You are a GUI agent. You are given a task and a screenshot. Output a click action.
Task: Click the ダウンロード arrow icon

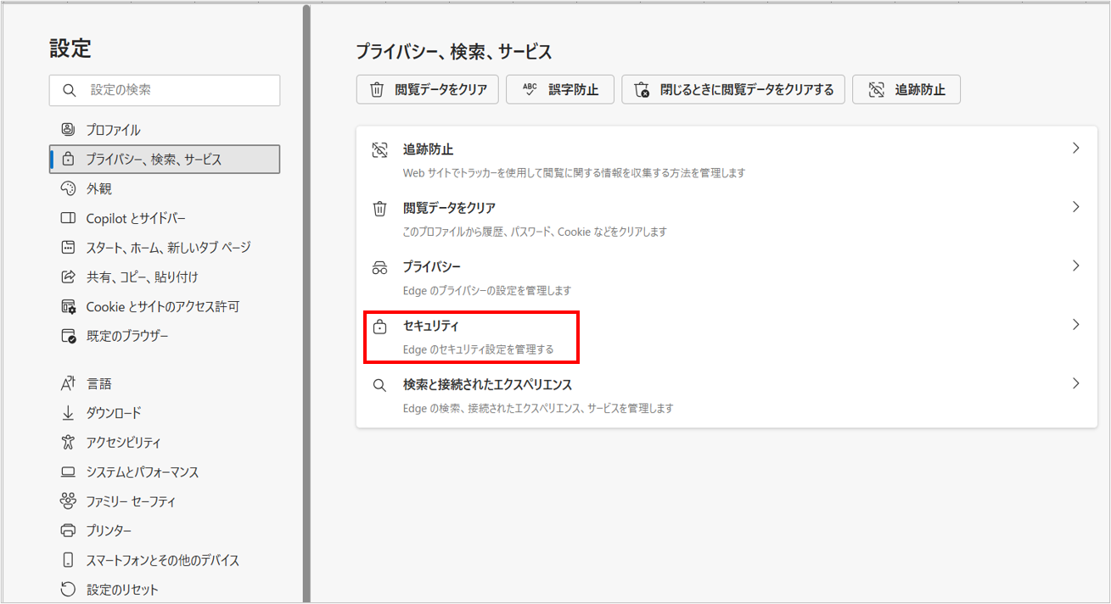coord(69,413)
